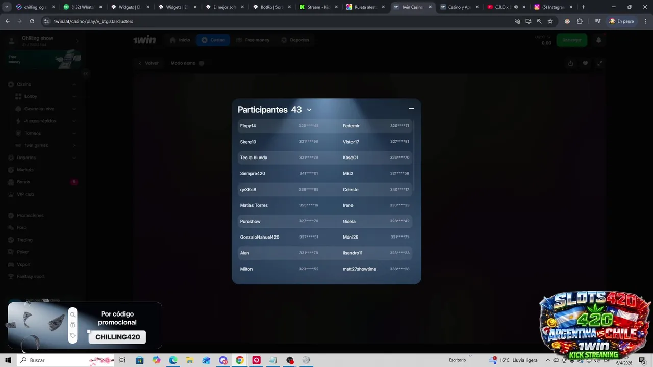This screenshot has width=653, height=367.
Task: Click the tag icon in promo widget
Action: coord(73,335)
